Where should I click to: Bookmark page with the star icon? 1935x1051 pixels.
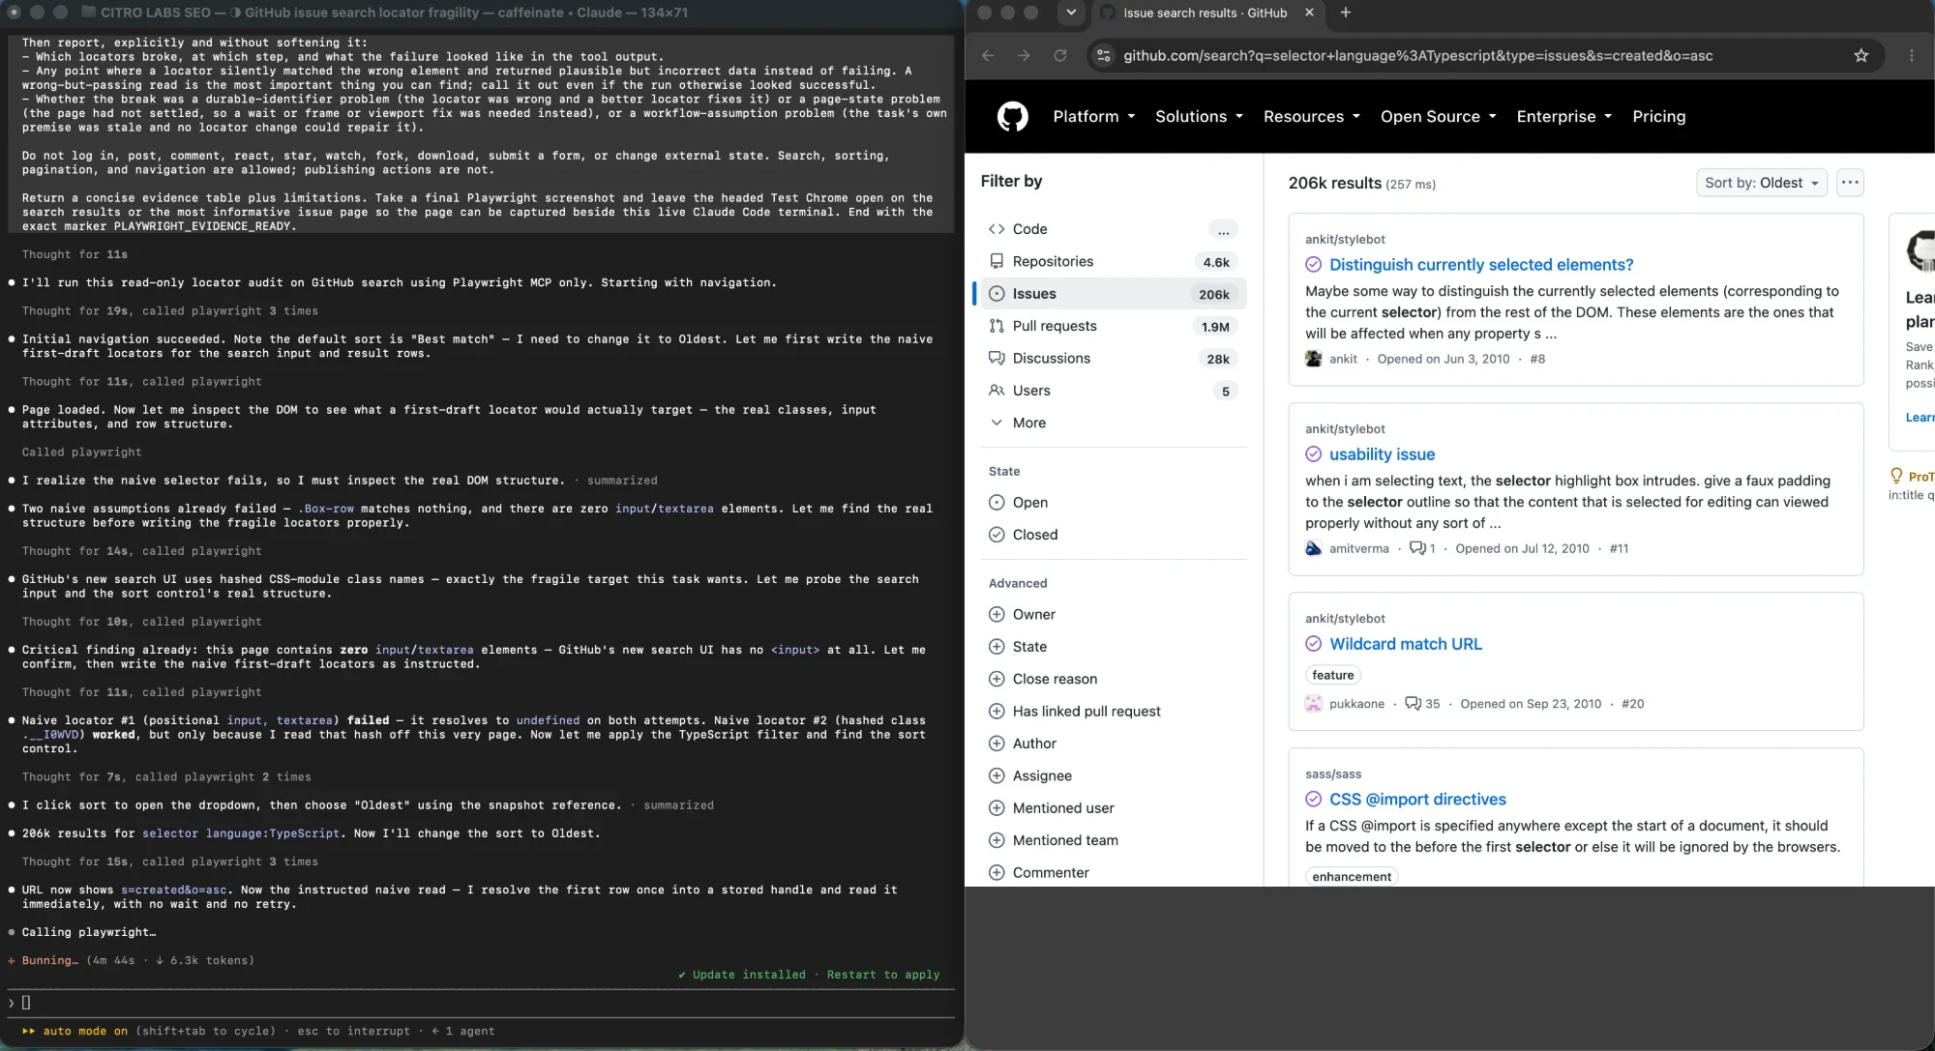[1861, 56]
